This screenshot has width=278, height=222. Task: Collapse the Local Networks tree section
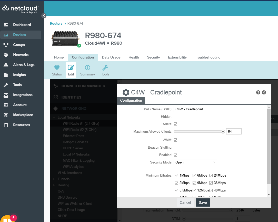pos(54,118)
